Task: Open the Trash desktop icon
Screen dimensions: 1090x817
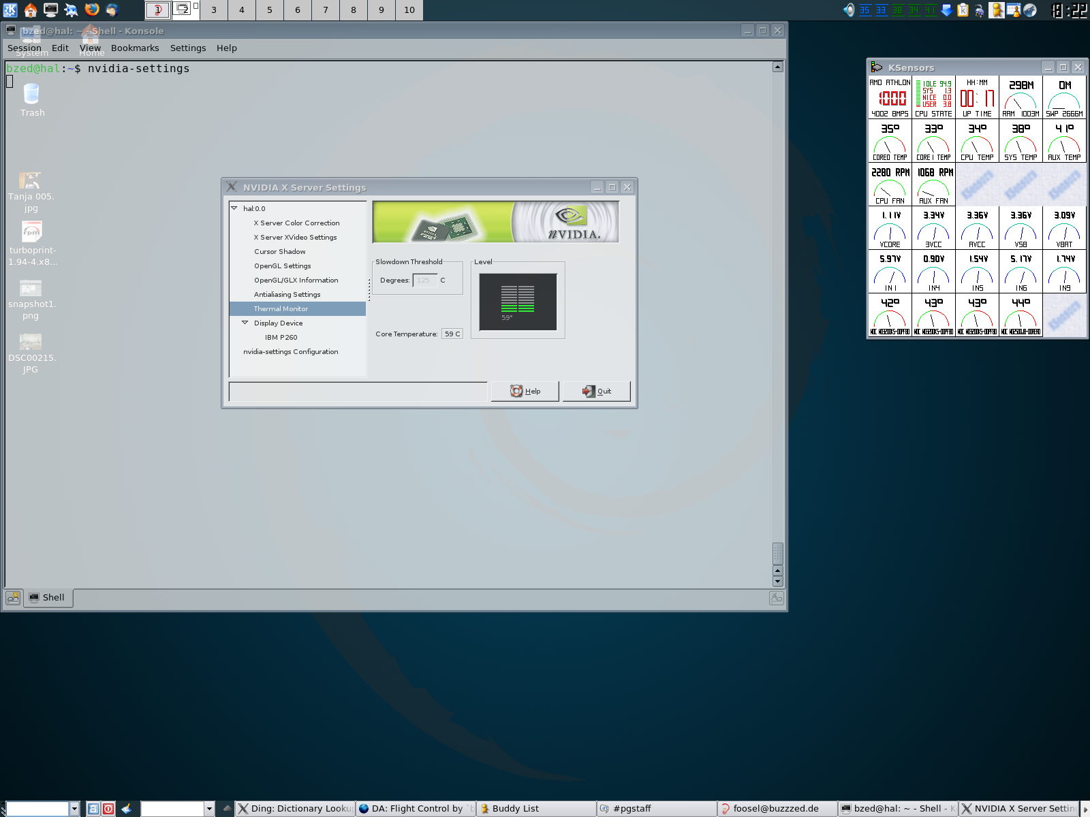Action: pyautogui.click(x=31, y=99)
